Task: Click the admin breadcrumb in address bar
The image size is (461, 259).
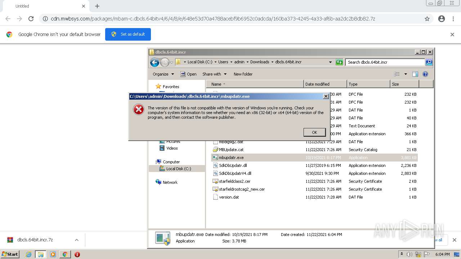Action: click(x=239, y=62)
